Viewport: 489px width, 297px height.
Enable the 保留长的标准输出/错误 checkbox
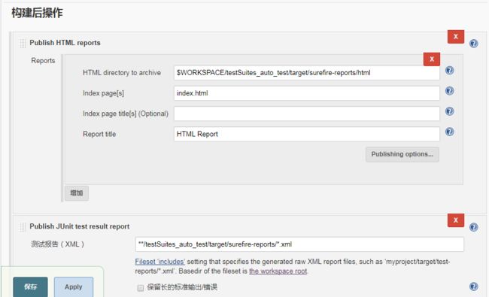141,288
